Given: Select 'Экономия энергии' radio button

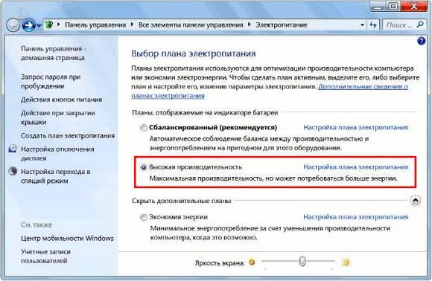Looking at the screenshot, I should pos(144,218).
